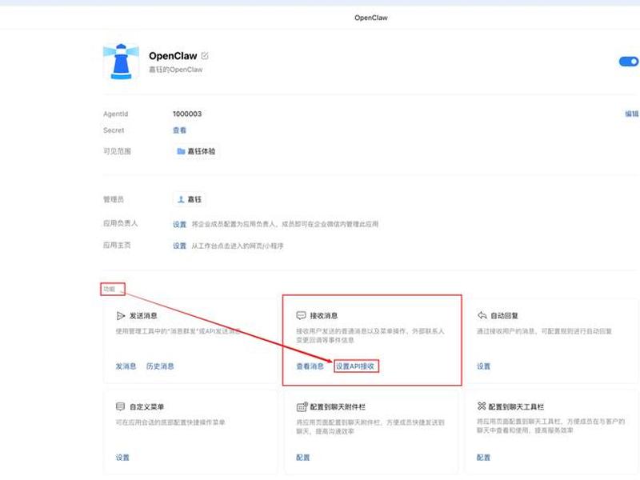Click the 自定义菜单 card heading

coord(146,406)
